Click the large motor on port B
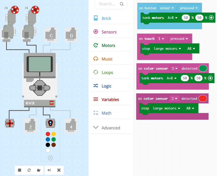The width and height of the screenshot is (217, 176). (30, 24)
